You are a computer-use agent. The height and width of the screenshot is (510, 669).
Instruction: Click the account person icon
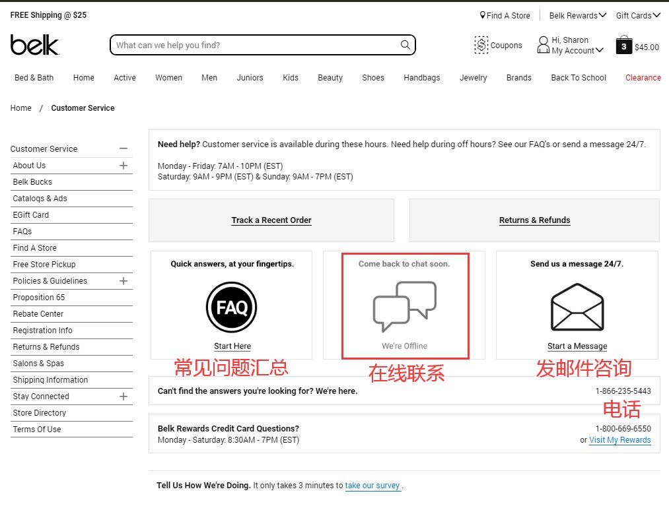pos(543,45)
